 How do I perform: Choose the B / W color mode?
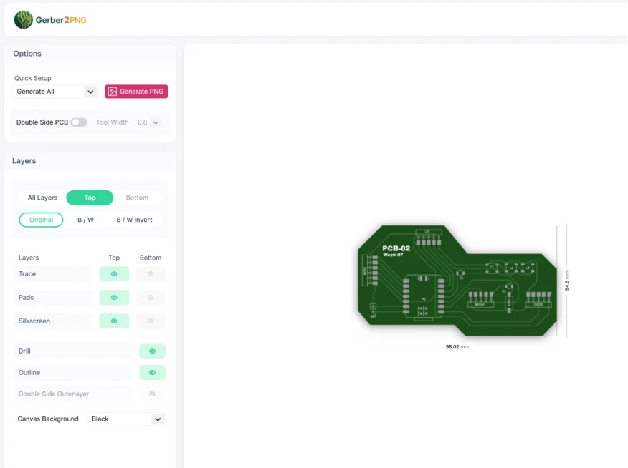pos(86,220)
